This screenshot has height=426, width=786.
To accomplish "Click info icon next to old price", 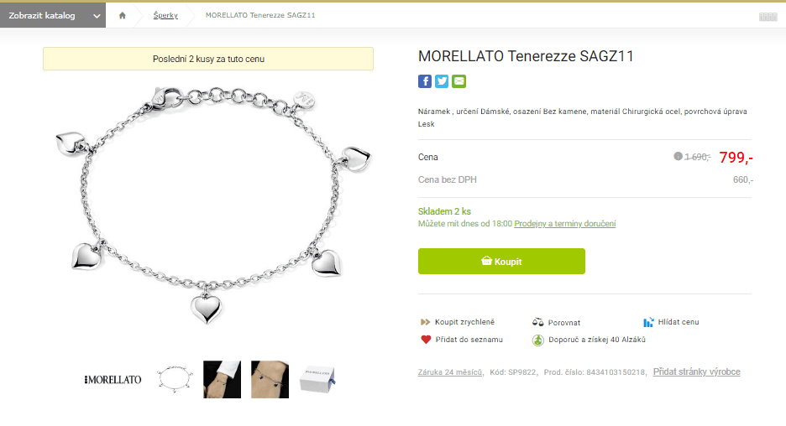I will tap(678, 156).
